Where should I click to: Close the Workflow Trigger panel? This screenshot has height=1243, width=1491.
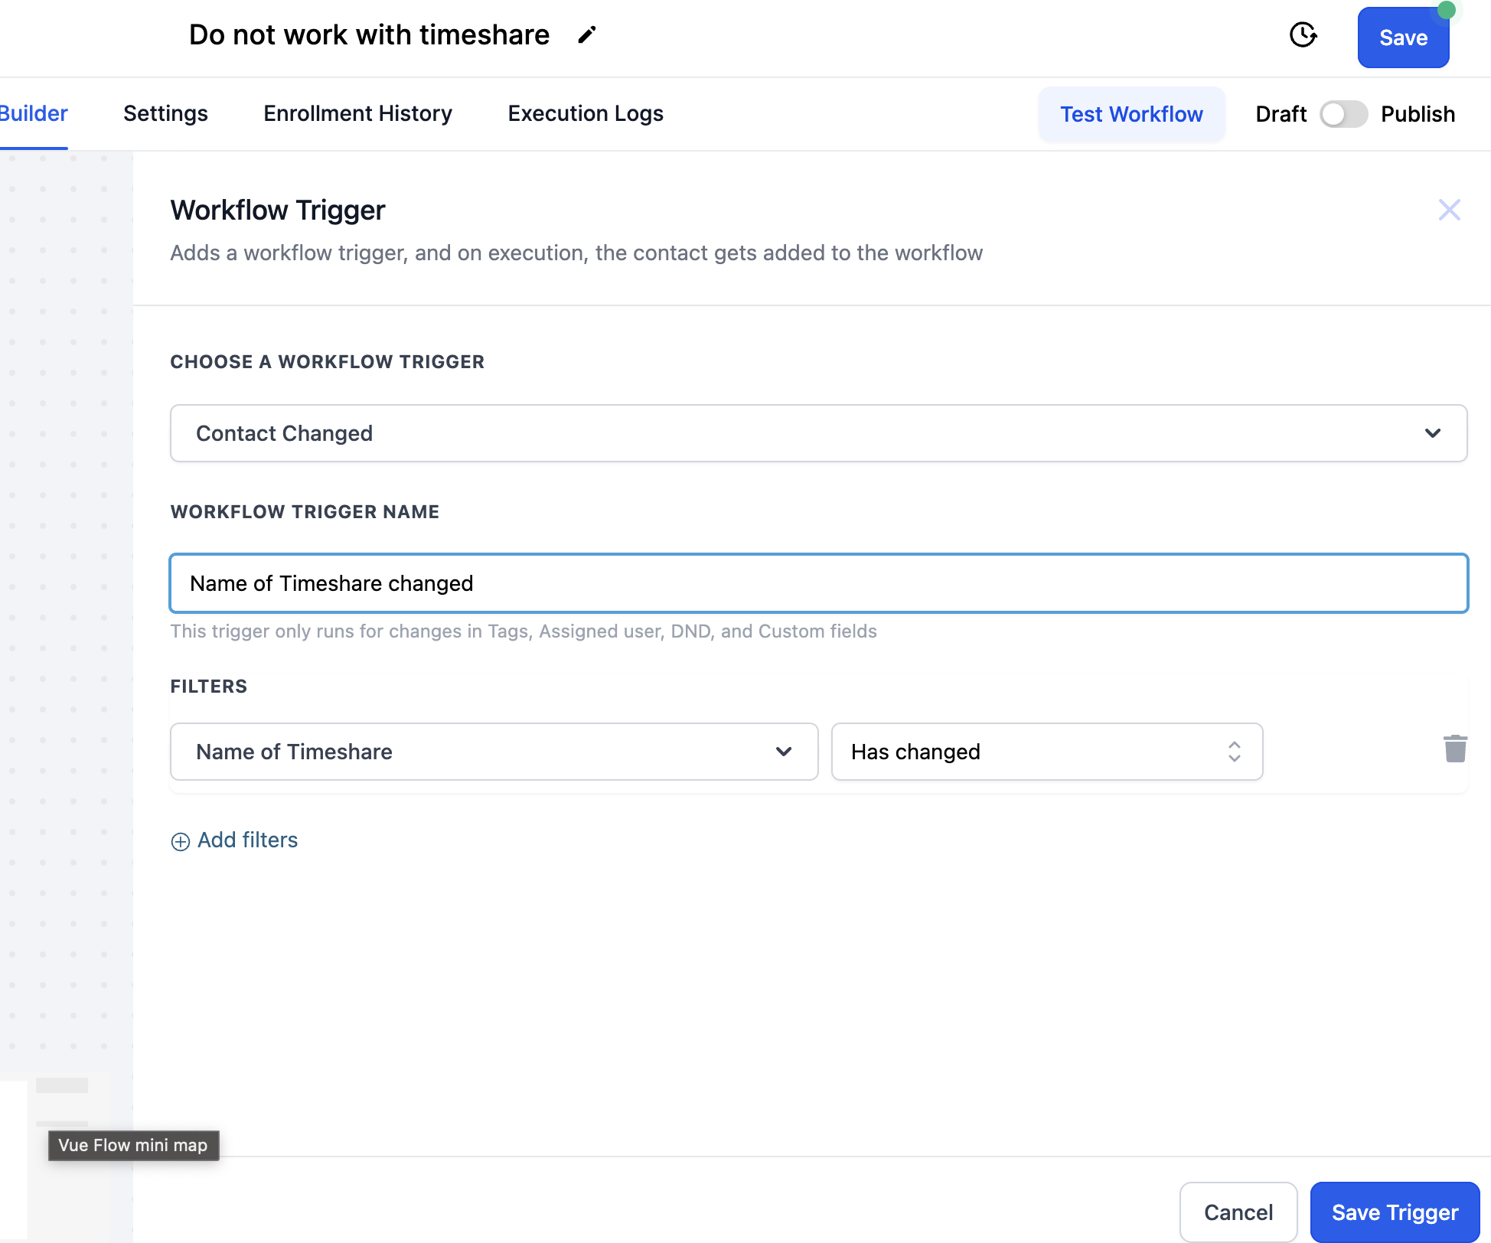coord(1449,210)
